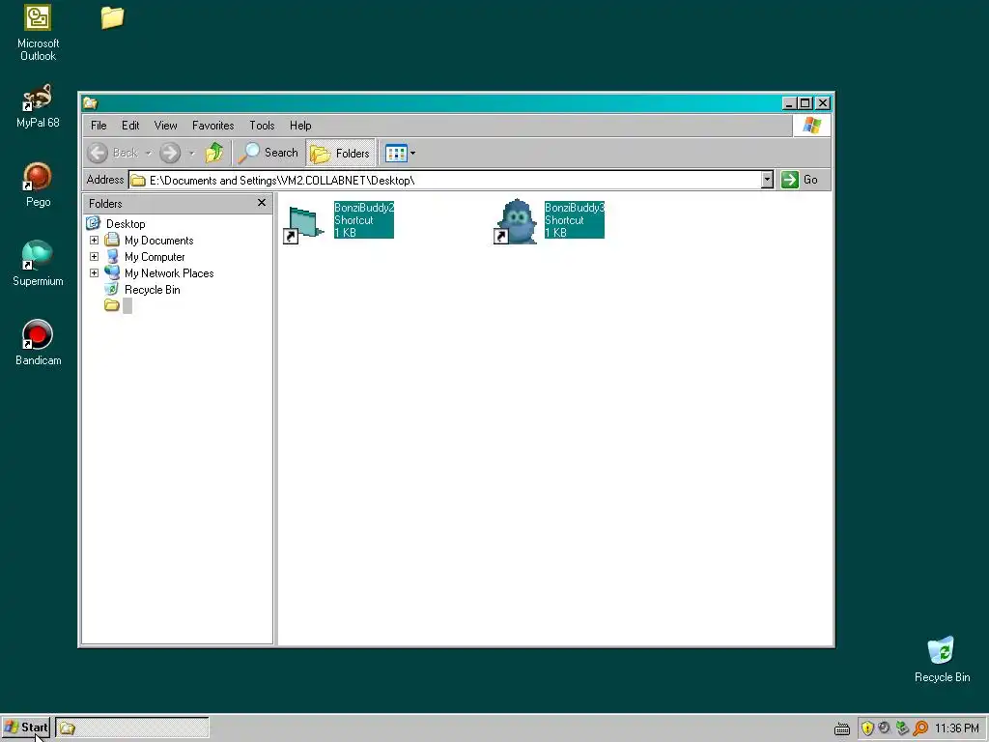Open the Edit menu
Screen dimensions: 989x742
click(130, 126)
